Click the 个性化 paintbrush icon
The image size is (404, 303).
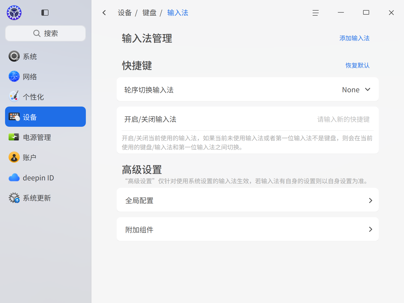[14, 97]
